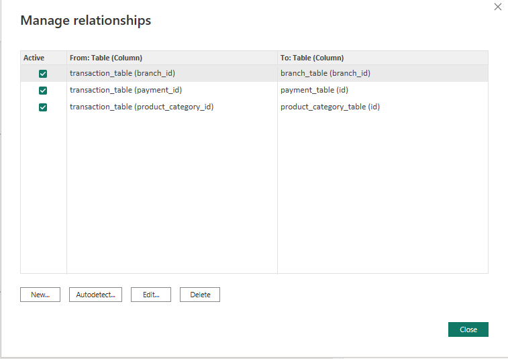Image resolution: width=508 pixels, height=359 pixels.
Task: Click the empty area of the relationships list
Action: [x=268, y=201]
